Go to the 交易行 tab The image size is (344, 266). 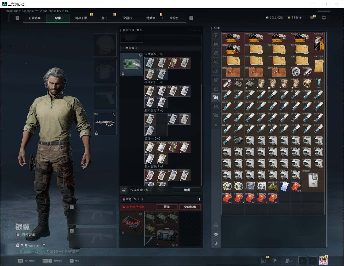click(127, 18)
